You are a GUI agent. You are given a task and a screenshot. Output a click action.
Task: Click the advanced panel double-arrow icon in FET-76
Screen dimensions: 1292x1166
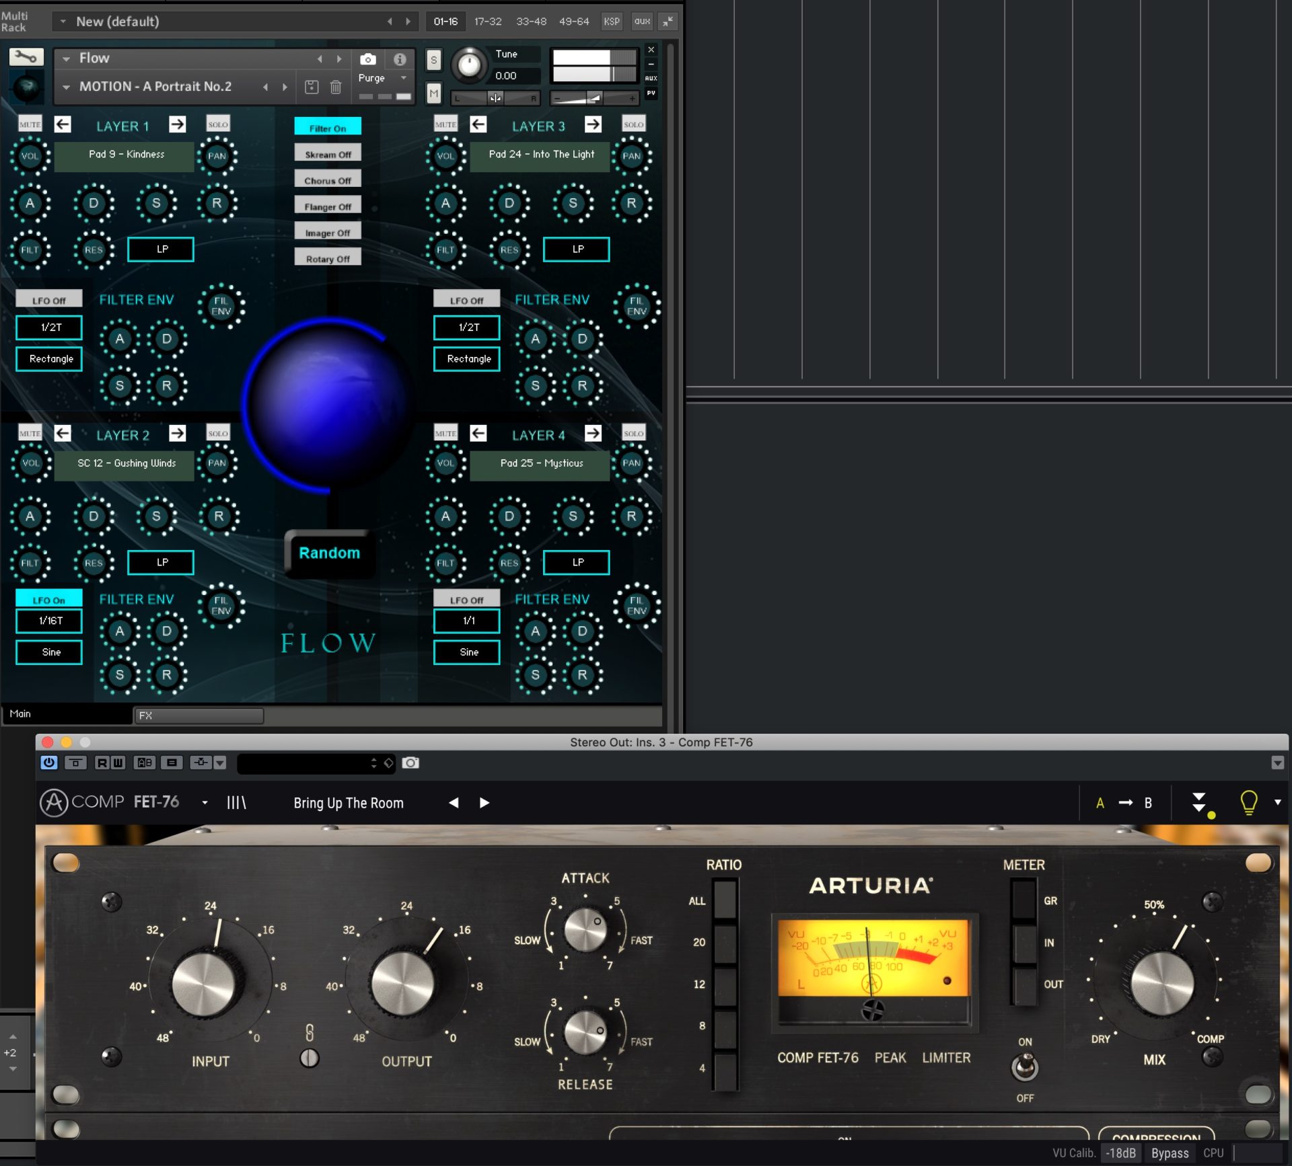(1200, 802)
